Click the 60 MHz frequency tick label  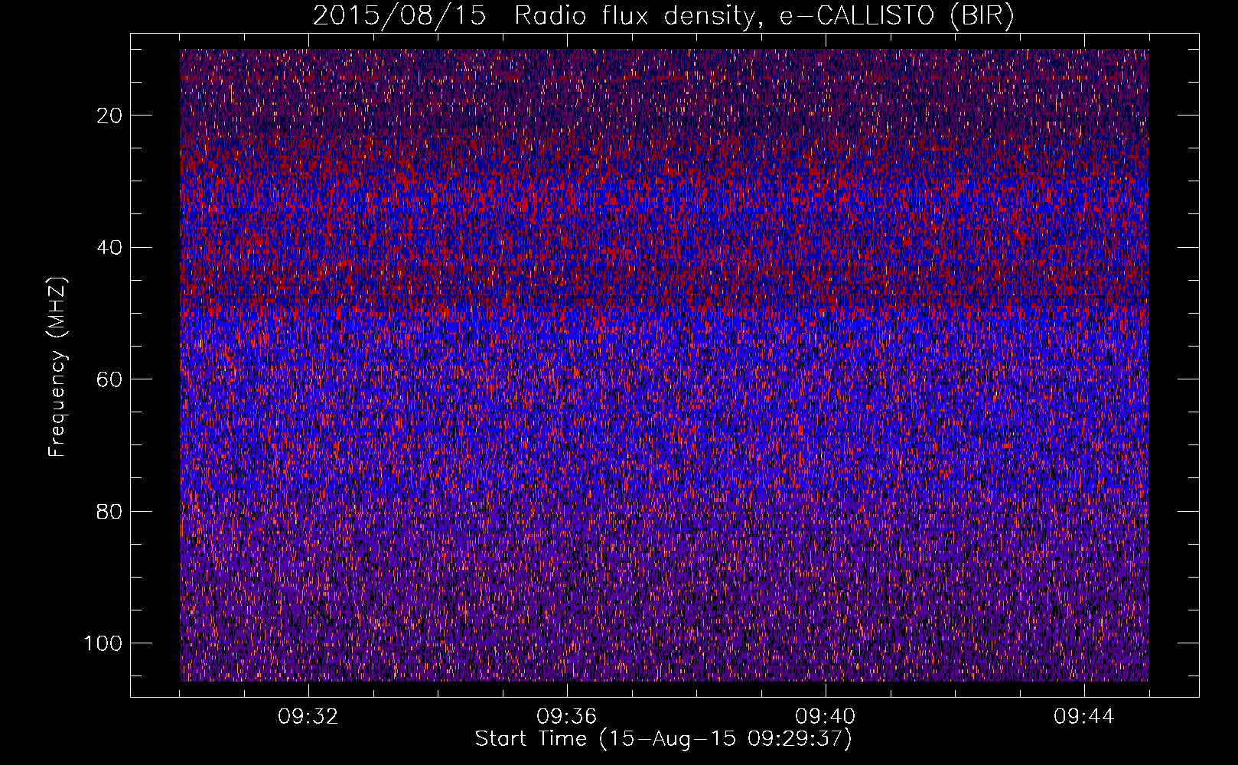(x=109, y=379)
